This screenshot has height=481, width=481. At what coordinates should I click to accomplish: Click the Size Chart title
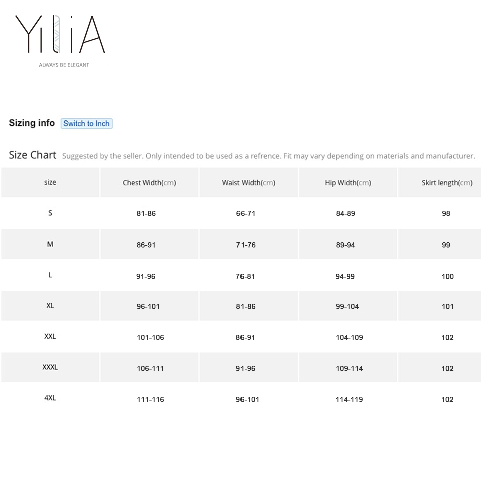[32, 155]
